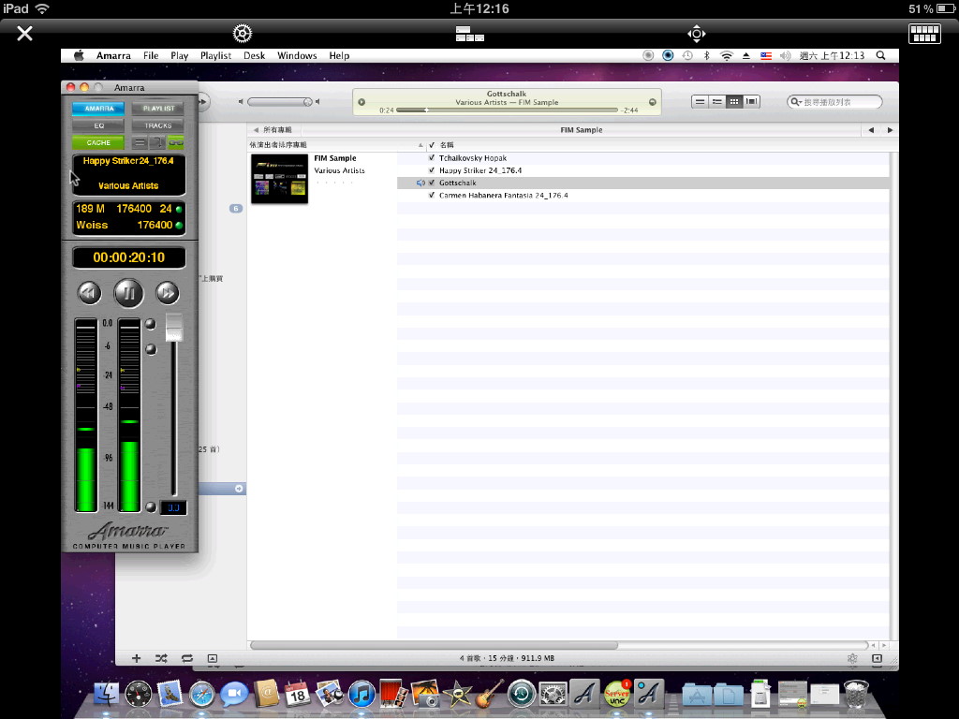Select the AMARRA mode button
This screenshot has height=719, width=959.
[x=97, y=109]
